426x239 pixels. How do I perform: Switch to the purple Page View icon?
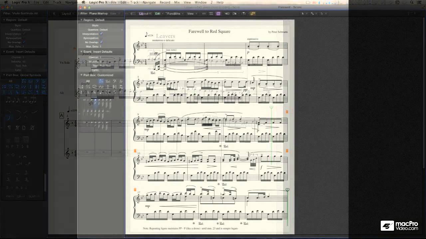(x=218, y=14)
